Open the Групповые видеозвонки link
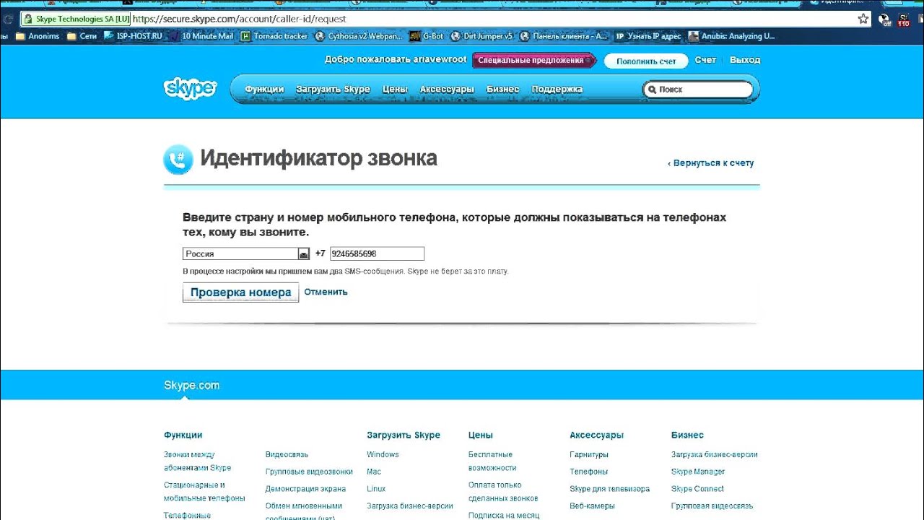 [x=309, y=472]
